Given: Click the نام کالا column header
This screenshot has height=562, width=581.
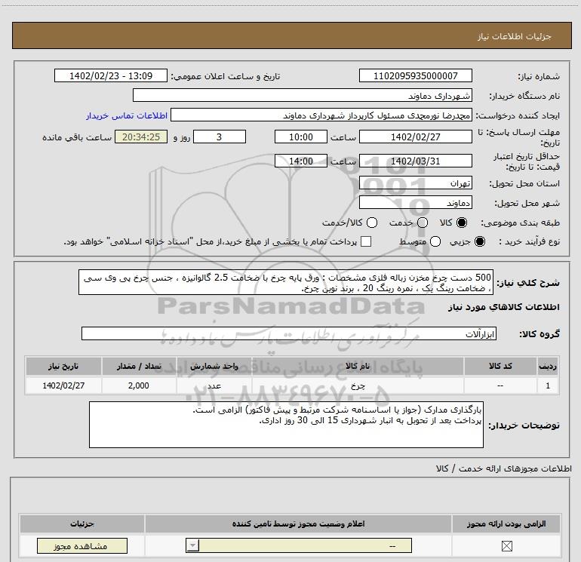Looking at the screenshot, I should (358, 366).
